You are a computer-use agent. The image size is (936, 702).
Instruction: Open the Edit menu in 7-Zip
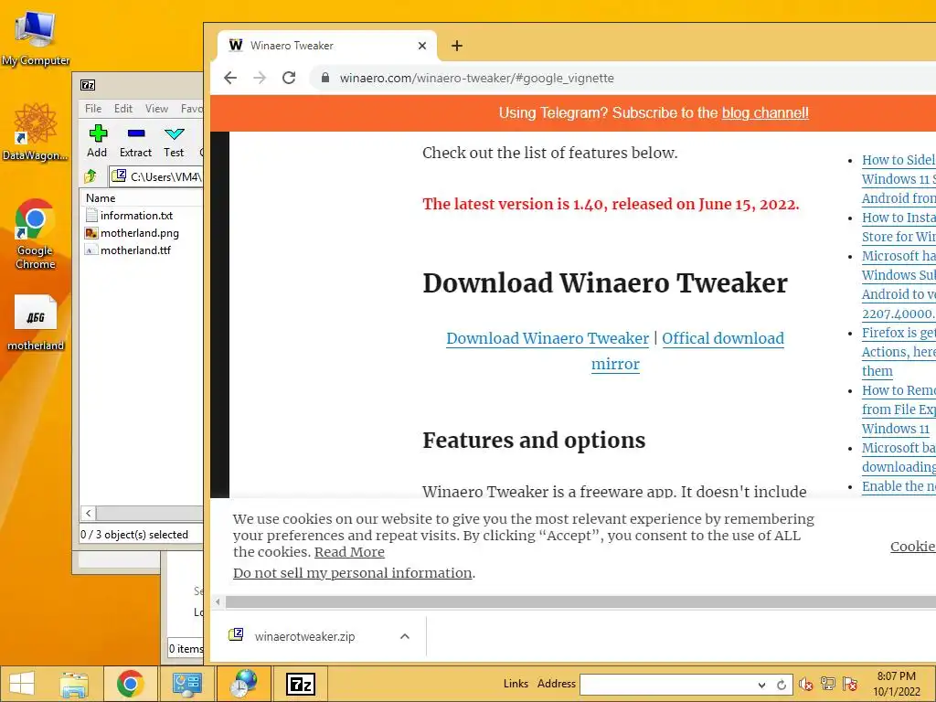tap(123, 109)
